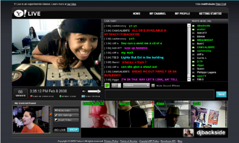Viewport: 239px width, 143px height.
Task: Close the CAMCALIENTE webcam tile
Action: 113,103
